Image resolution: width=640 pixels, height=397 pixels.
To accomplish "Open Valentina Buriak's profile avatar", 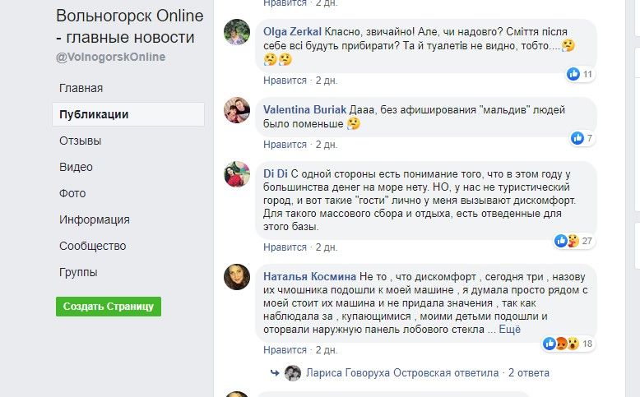I will tap(237, 110).
